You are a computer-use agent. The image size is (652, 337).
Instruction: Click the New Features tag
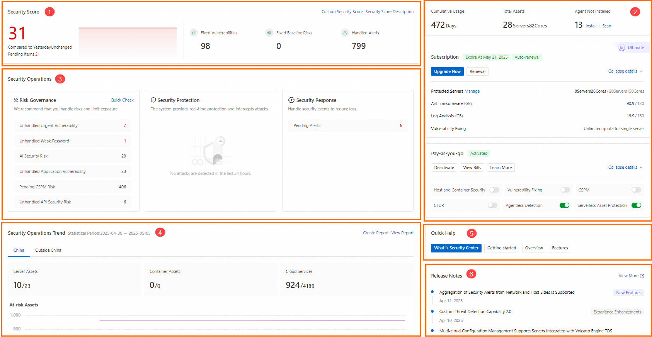[628, 293]
